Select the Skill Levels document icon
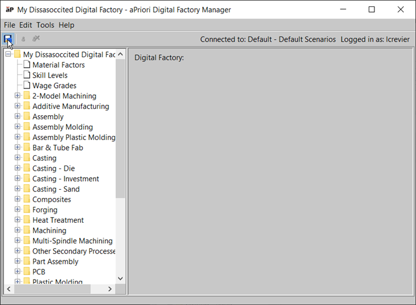 [27, 75]
